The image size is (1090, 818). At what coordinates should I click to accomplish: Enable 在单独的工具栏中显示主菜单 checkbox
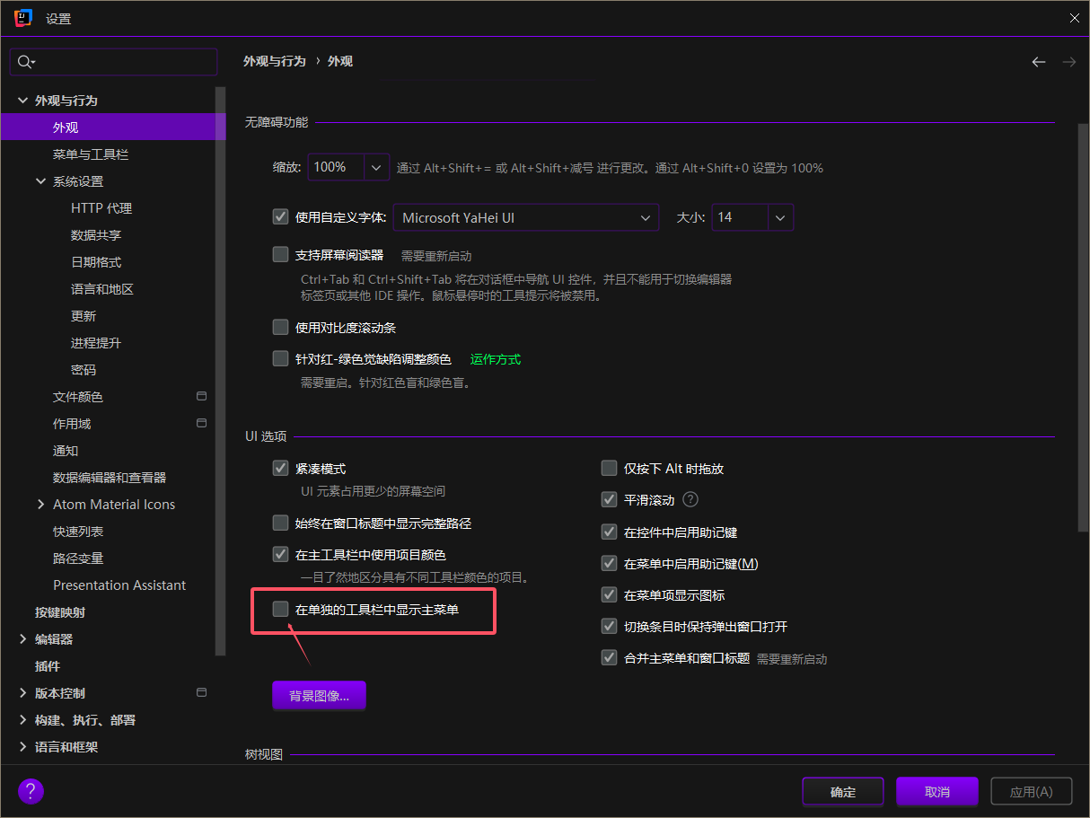pos(281,610)
